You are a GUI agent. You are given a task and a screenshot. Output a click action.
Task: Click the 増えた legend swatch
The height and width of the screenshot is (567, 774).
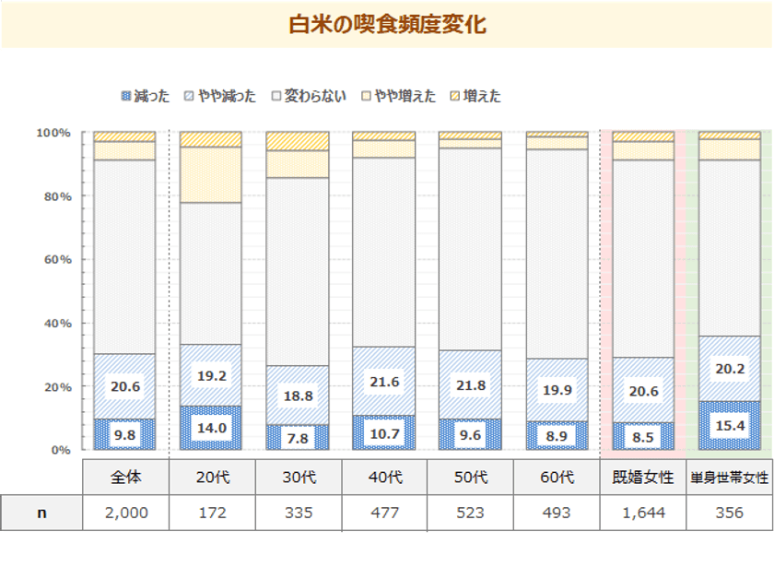[x=455, y=96]
